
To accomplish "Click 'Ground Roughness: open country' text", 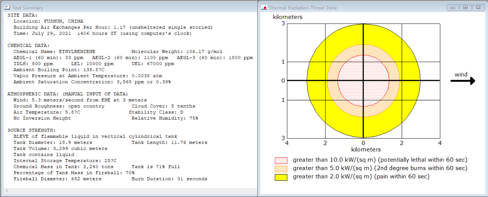I will (x=59, y=106).
